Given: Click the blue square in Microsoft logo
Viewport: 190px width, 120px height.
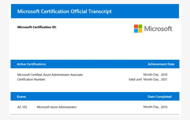Looking at the screenshot, I should [136, 31].
